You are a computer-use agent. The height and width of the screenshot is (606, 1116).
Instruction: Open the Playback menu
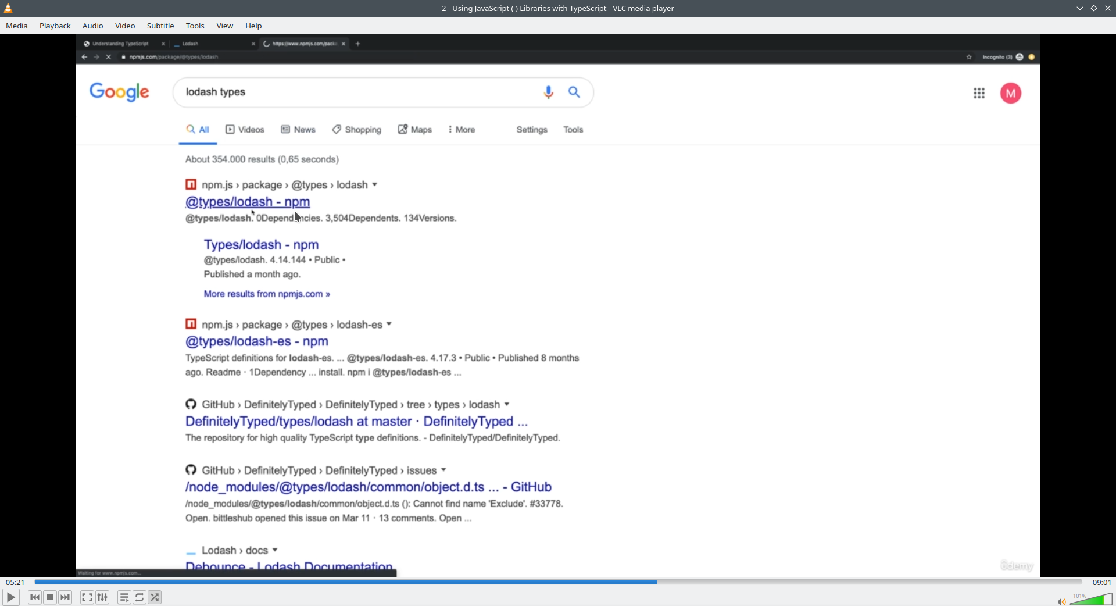tap(55, 26)
